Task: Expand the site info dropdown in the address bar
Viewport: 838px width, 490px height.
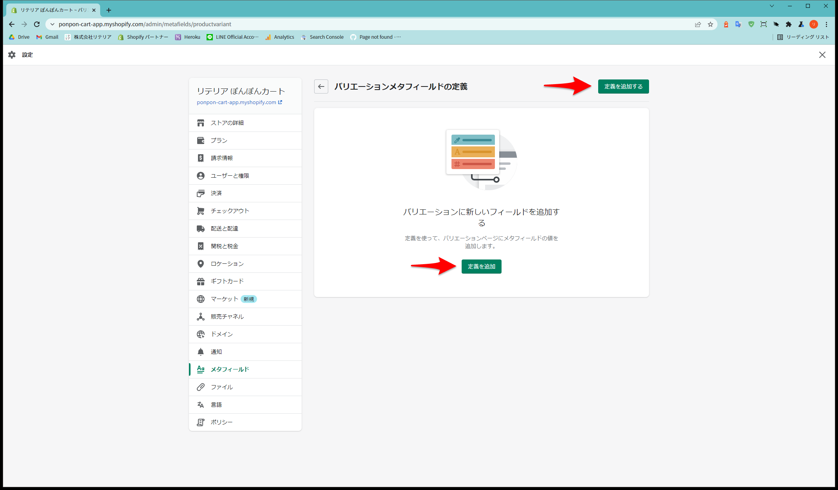Action: click(52, 24)
